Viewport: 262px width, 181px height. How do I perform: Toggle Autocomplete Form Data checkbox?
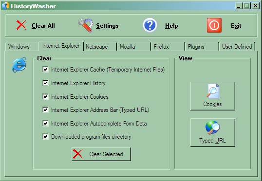point(45,123)
